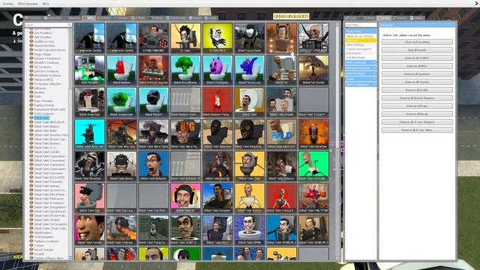480x270 pixels.
Task: Pick the black-helmet Skibidi toilet icon
Action: (x=154, y=102)
